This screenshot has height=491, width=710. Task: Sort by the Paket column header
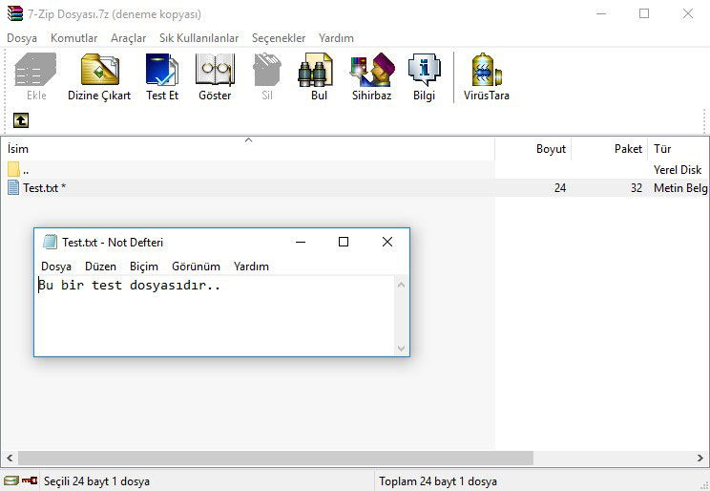tap(610, 149)
